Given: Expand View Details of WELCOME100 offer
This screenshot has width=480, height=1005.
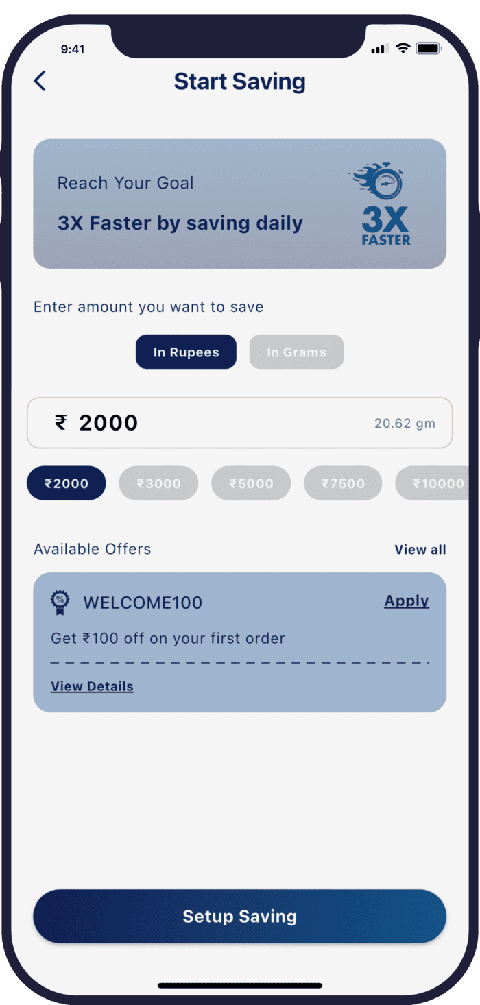Looking at the screenshot, I should click(x=92, y=686).
